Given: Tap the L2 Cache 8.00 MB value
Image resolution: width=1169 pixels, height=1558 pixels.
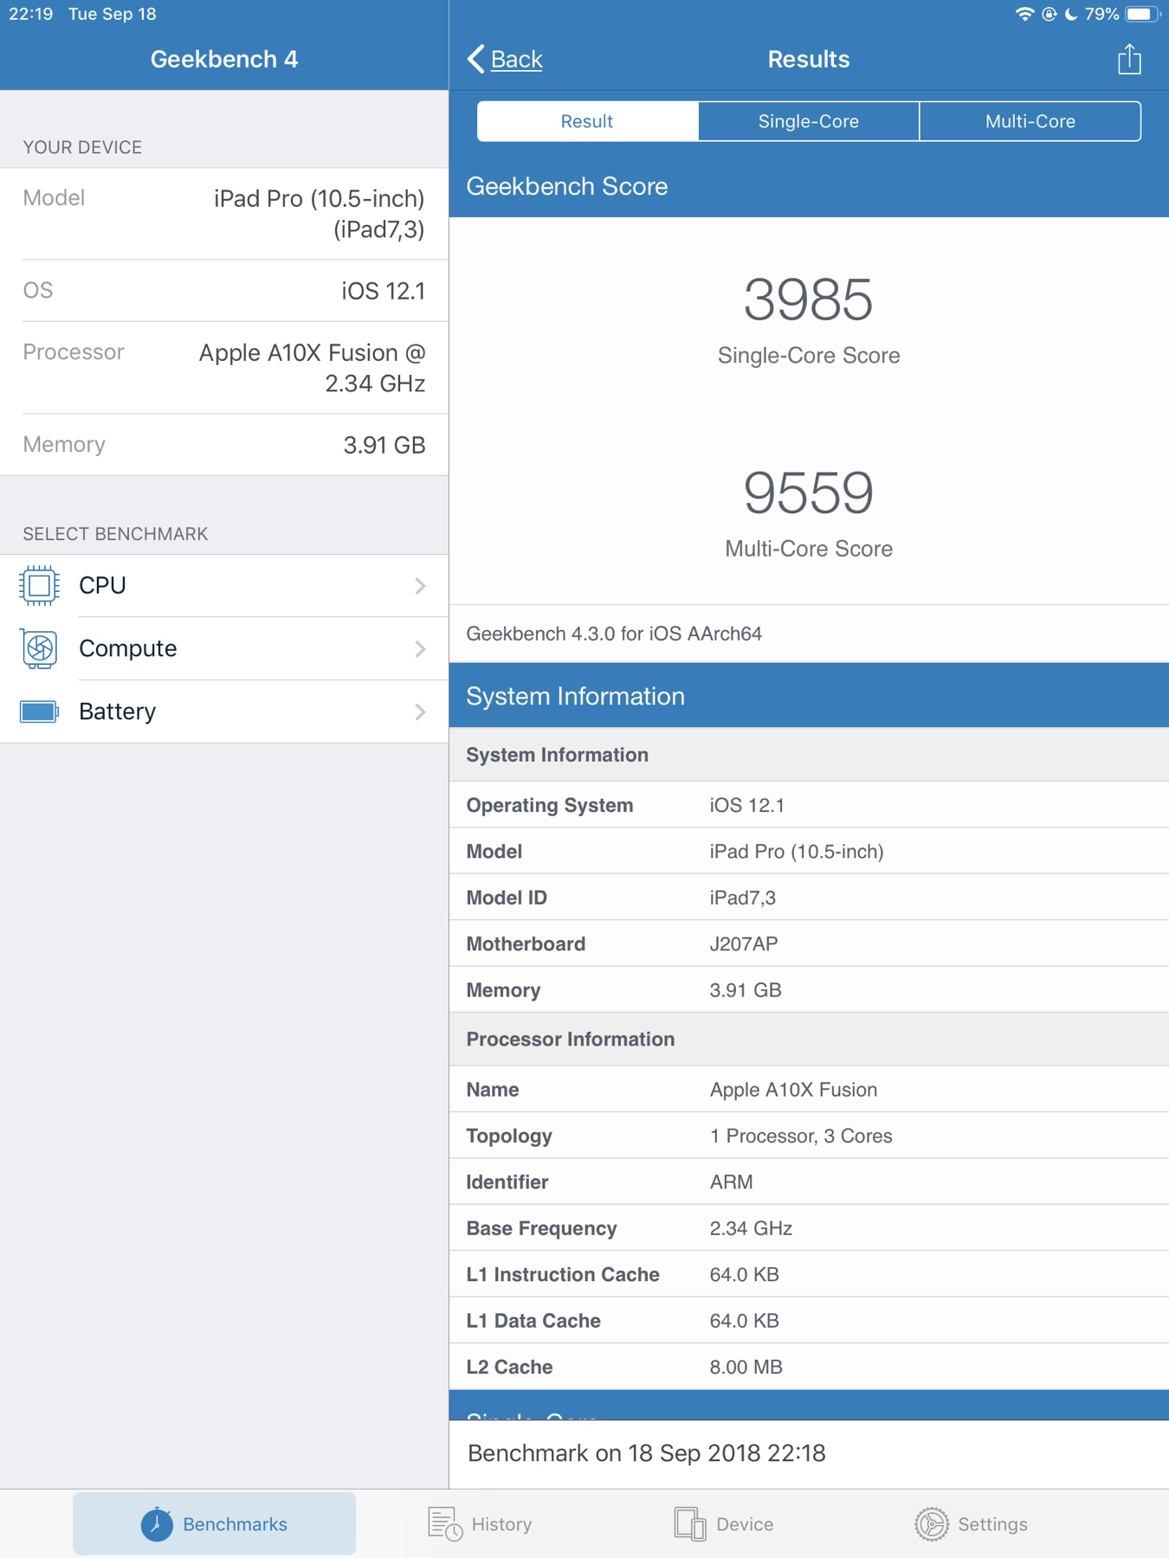Looking at the screenshot, I should click(746, 1367).
